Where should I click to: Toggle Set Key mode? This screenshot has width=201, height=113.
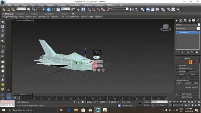pyautogui.click(x=147, y=105)
